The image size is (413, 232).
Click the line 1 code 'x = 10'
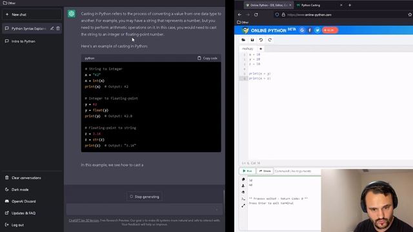tap(254, 55)
